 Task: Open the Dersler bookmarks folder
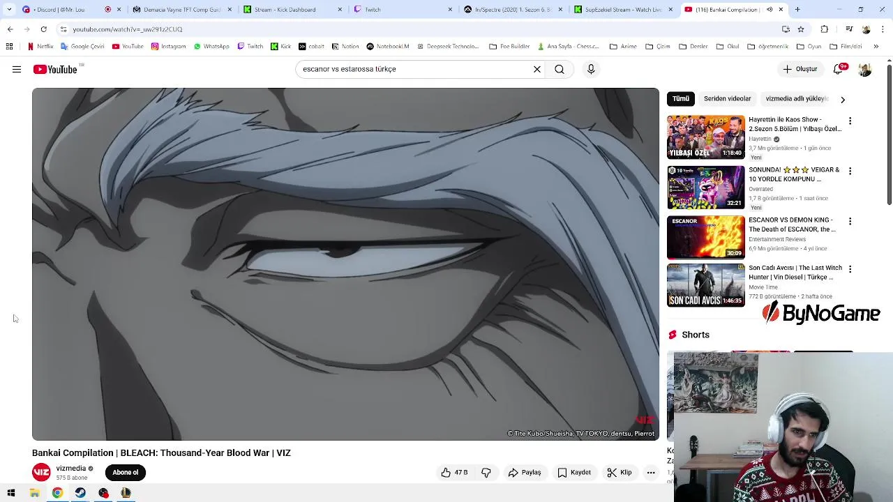(693, 47)
